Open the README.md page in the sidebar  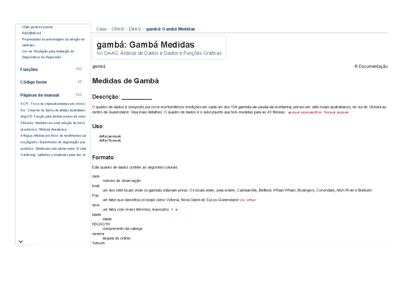click(x=31, y=33)
